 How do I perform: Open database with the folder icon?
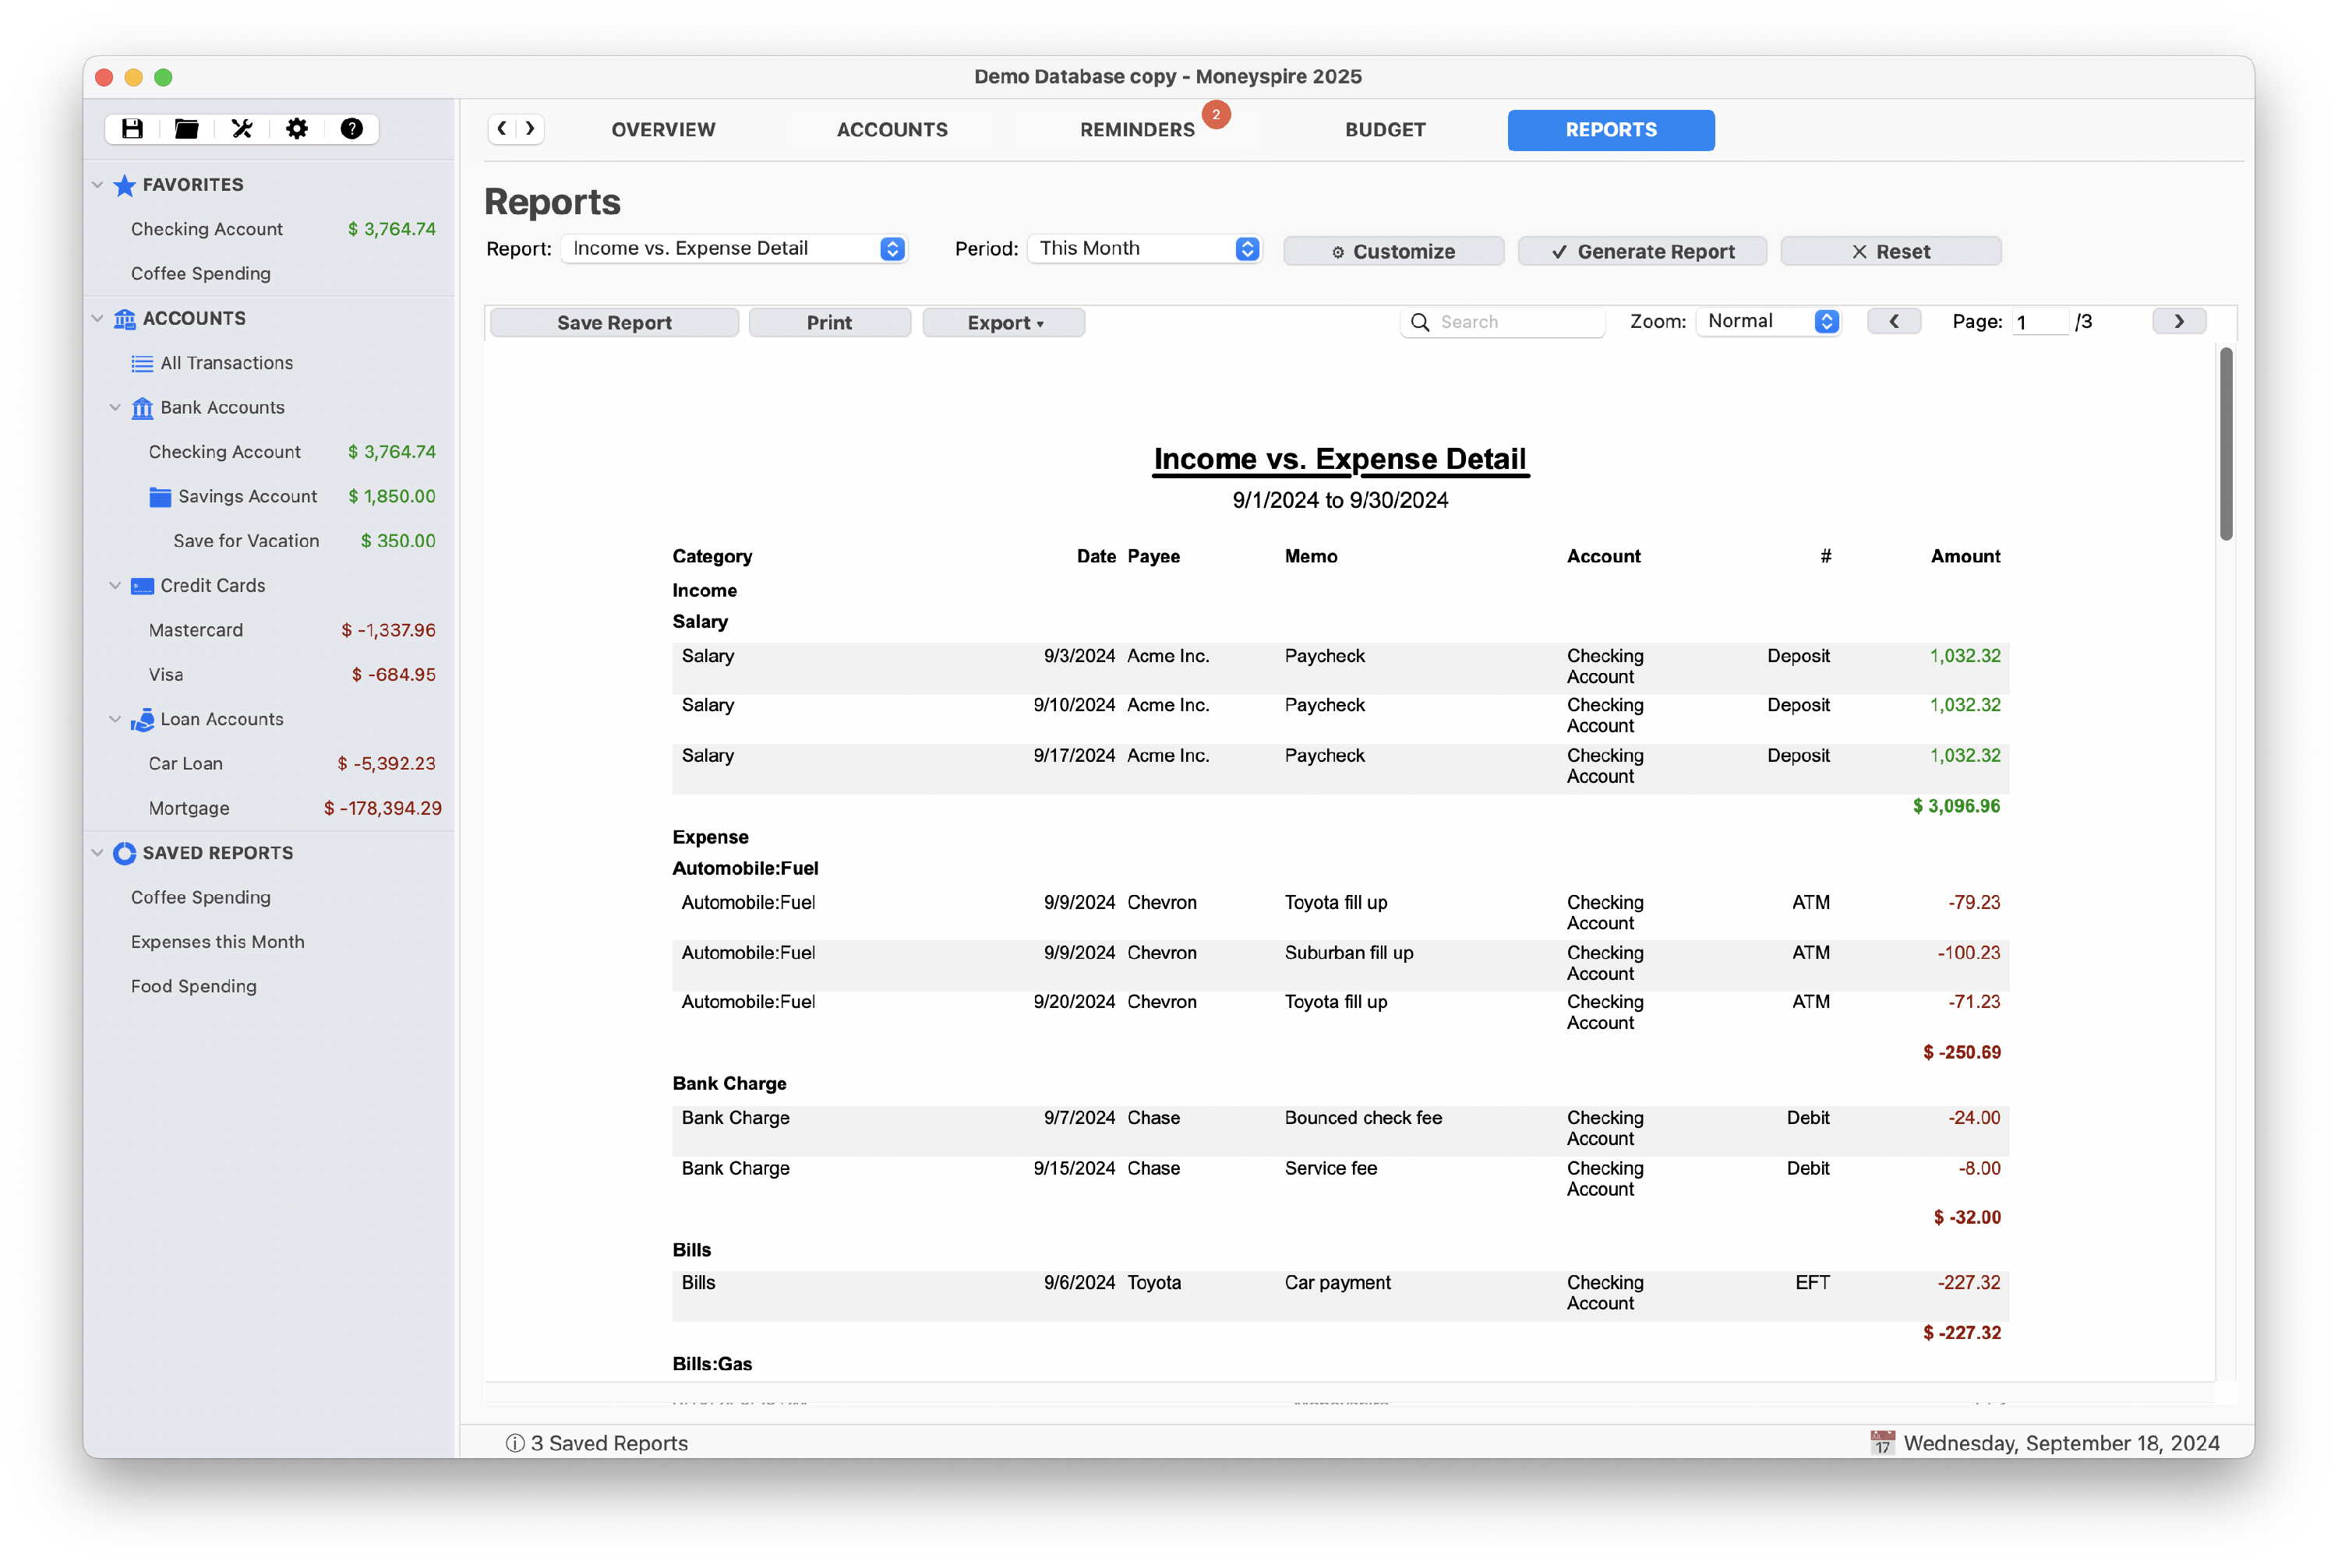tap(186, 129)
